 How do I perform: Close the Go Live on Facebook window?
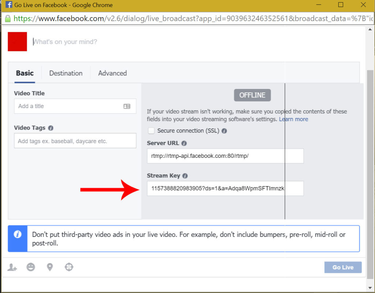363,5
